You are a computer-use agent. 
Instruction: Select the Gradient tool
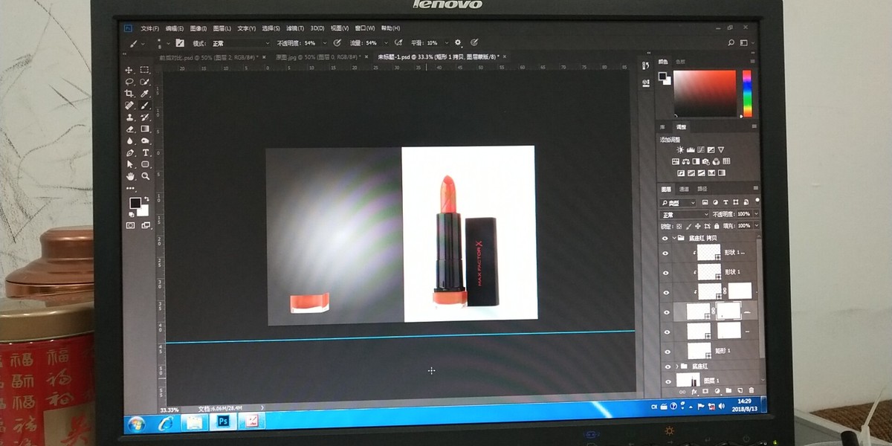click(145, 129)
